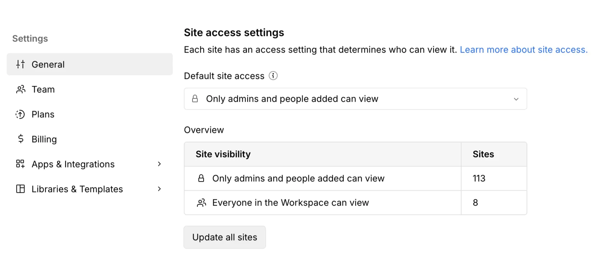
Task: Click the Plans upgrade arrow icon
Action: (x=20, y=114)
